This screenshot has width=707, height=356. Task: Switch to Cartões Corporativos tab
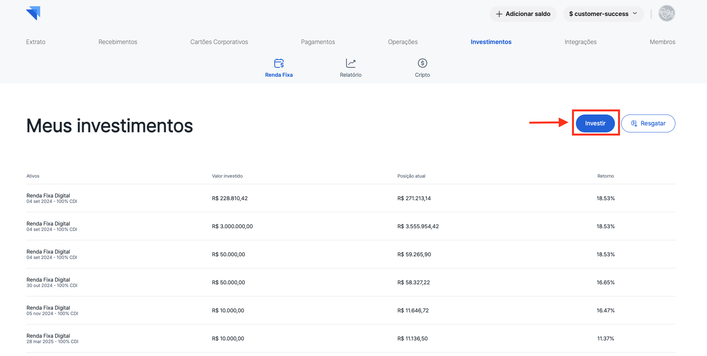pos(219,42)
